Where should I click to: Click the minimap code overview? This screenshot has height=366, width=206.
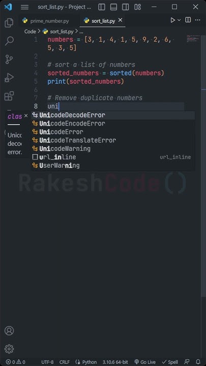193,39
